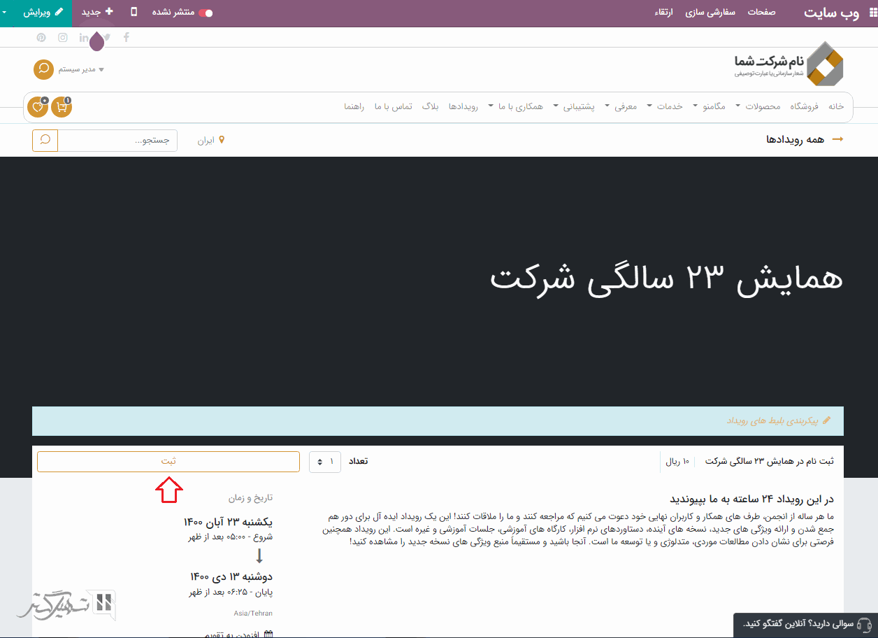Click the company logo نام شرکت شما
878x638 pixels.
click(x=789, y=64)
